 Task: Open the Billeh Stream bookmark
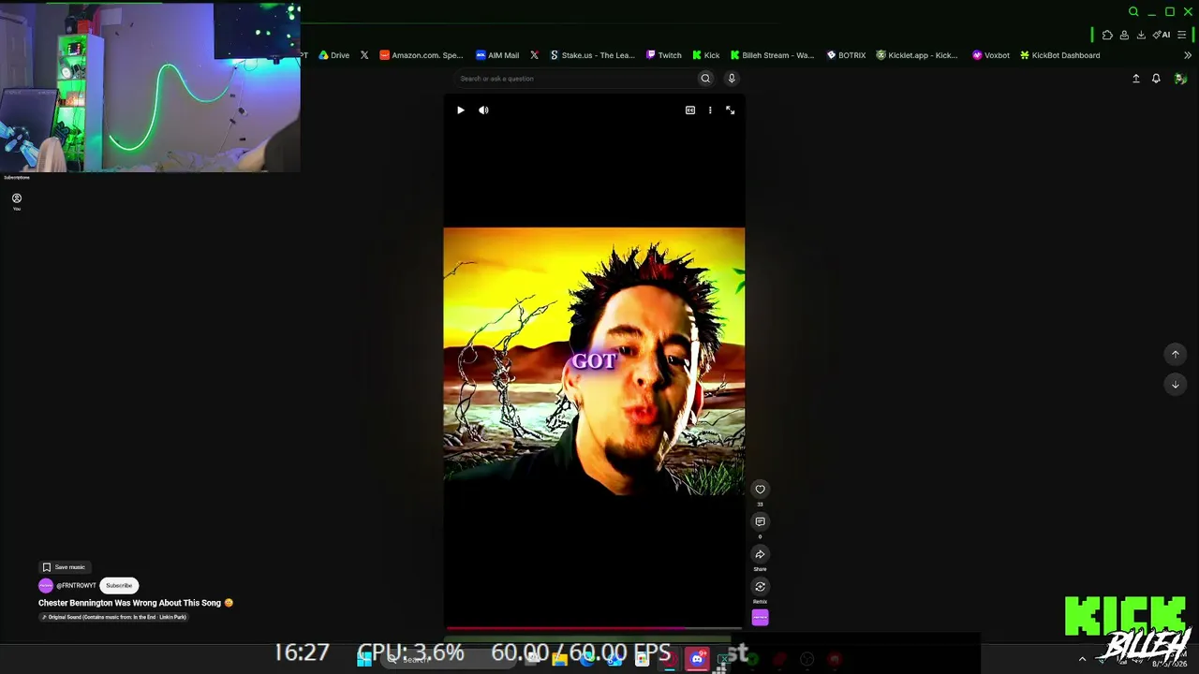[773, 55]
